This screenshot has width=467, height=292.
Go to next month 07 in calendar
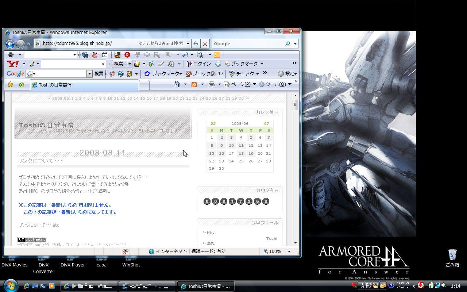(267, 123)
